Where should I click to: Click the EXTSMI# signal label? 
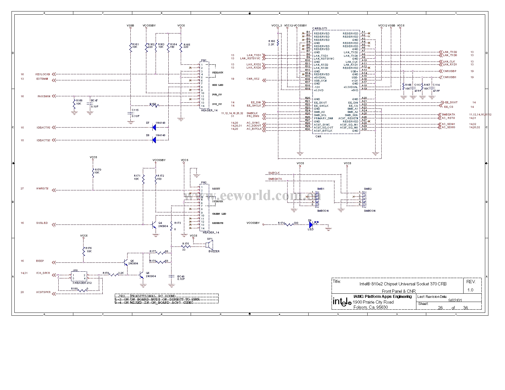(x=42, y=79)
